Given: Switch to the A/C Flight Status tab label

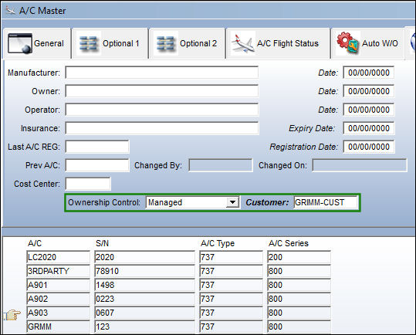Looking at the screenshot, I should coord(288,43).
